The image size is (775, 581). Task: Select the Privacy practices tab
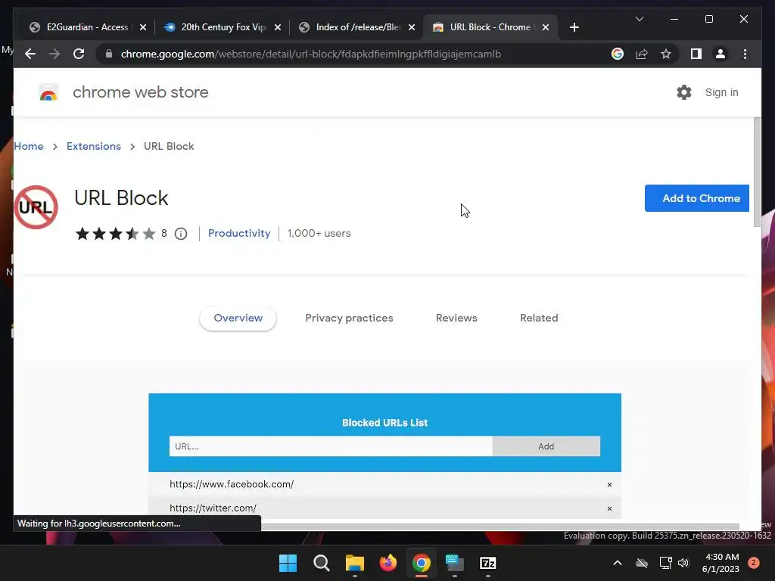pos(349,318)
